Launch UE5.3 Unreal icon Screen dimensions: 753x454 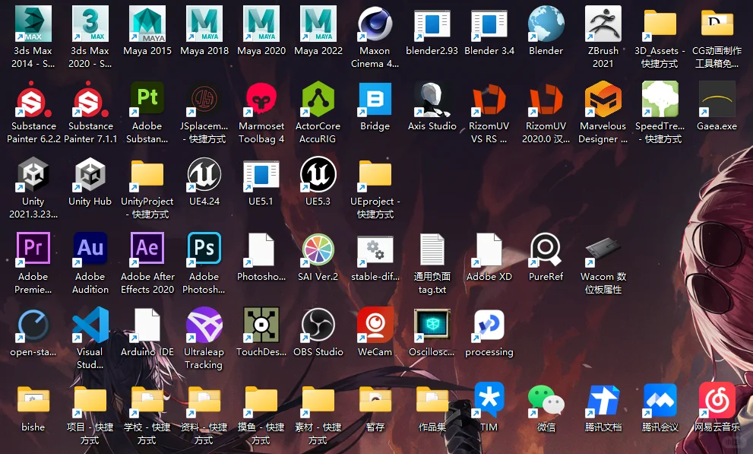(318, 174)
